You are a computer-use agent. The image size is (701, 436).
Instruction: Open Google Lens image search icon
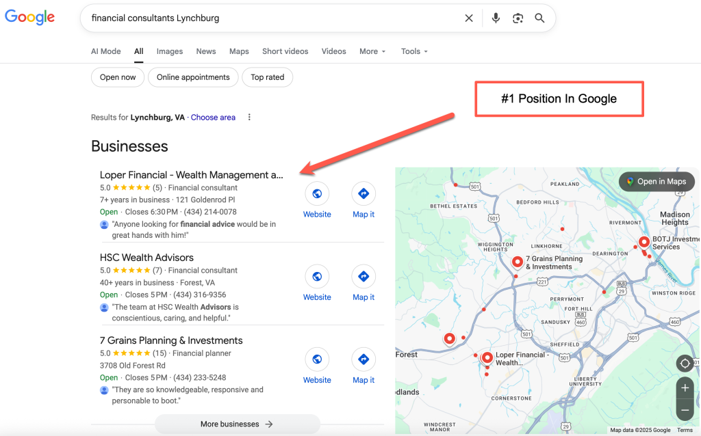pos(518,18)
